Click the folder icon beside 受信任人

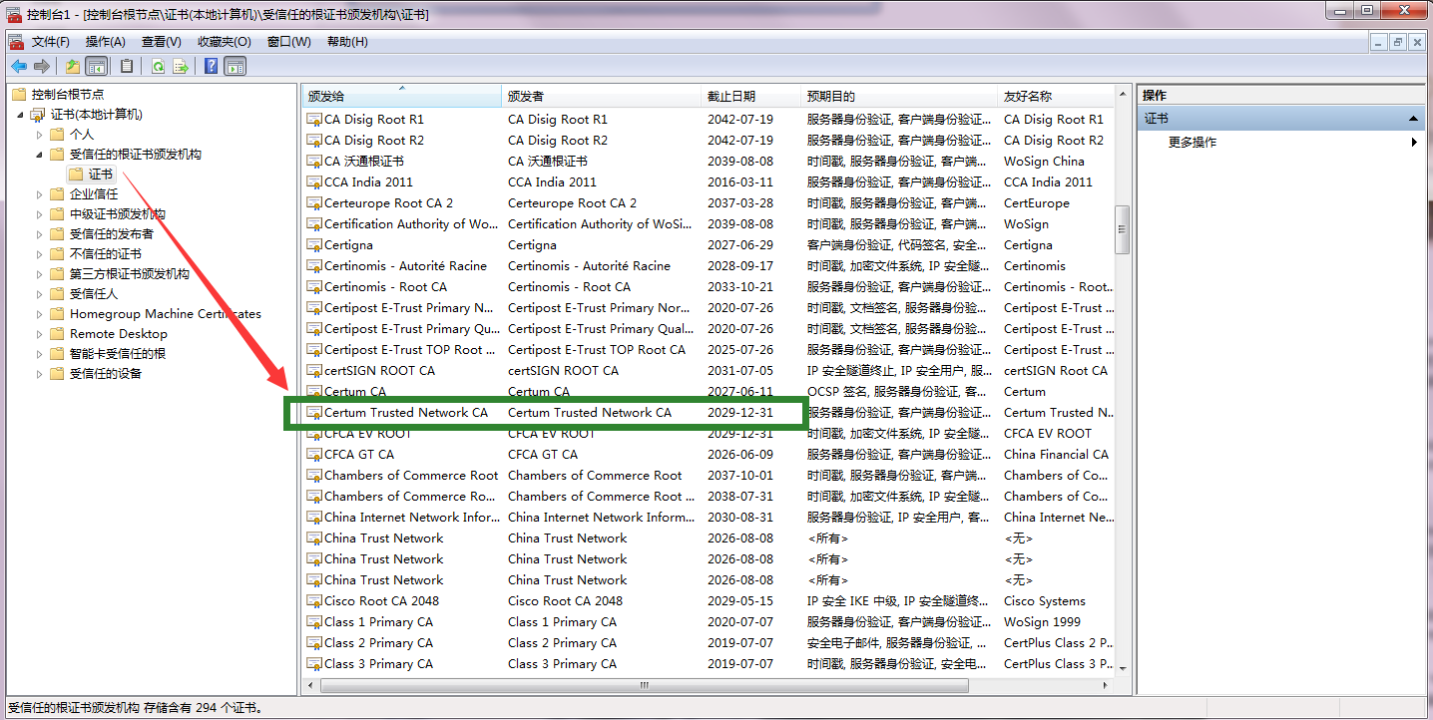[x=57, y=294]
